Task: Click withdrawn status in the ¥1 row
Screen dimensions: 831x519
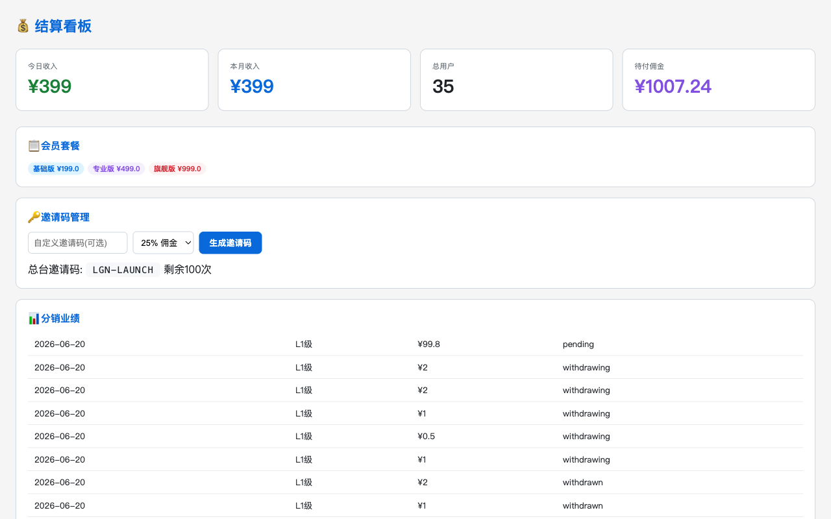Action: click(x=583, y=506)
